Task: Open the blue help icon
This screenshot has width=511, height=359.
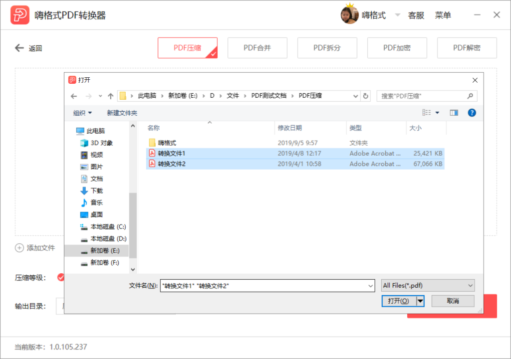Action: [x=472, y=113]
